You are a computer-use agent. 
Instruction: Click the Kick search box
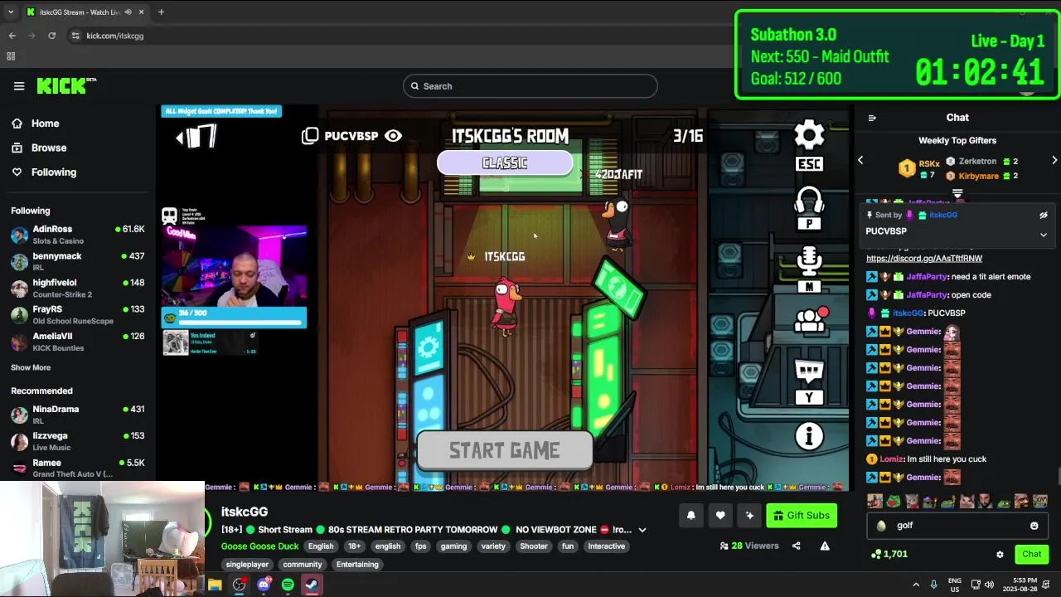click(530, 86)
